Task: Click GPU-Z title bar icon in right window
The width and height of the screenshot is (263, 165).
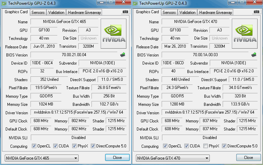Action: (x=135, y=3)
